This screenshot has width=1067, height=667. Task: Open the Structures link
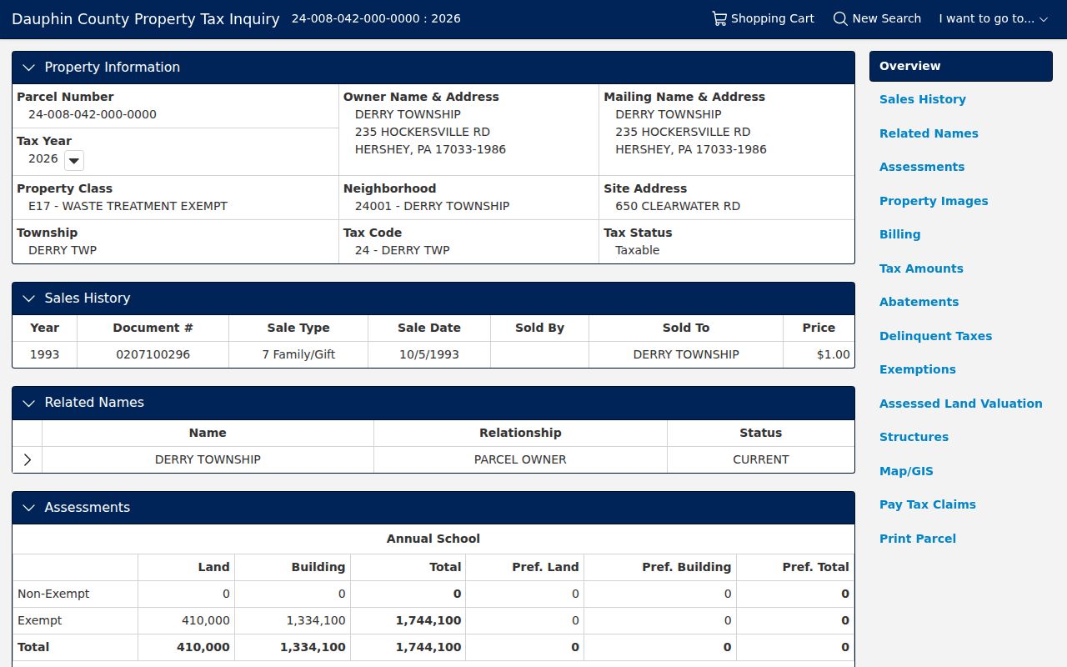click(x=914, y=437)
